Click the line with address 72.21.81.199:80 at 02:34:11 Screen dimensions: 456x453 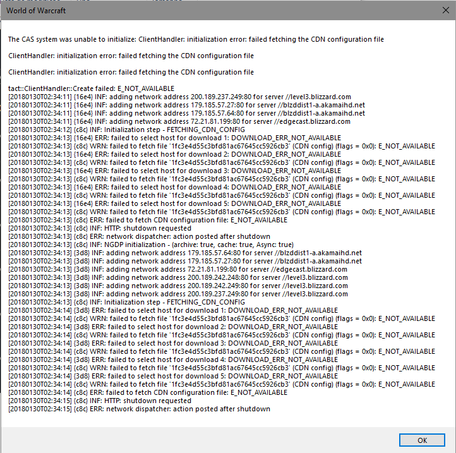pos(179,121)
